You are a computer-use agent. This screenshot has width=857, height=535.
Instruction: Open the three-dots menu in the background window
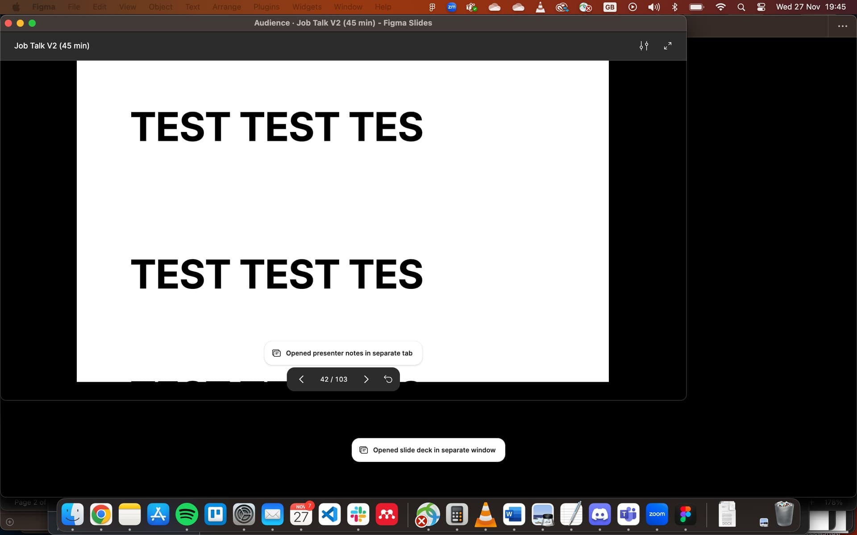coord(843,26)
